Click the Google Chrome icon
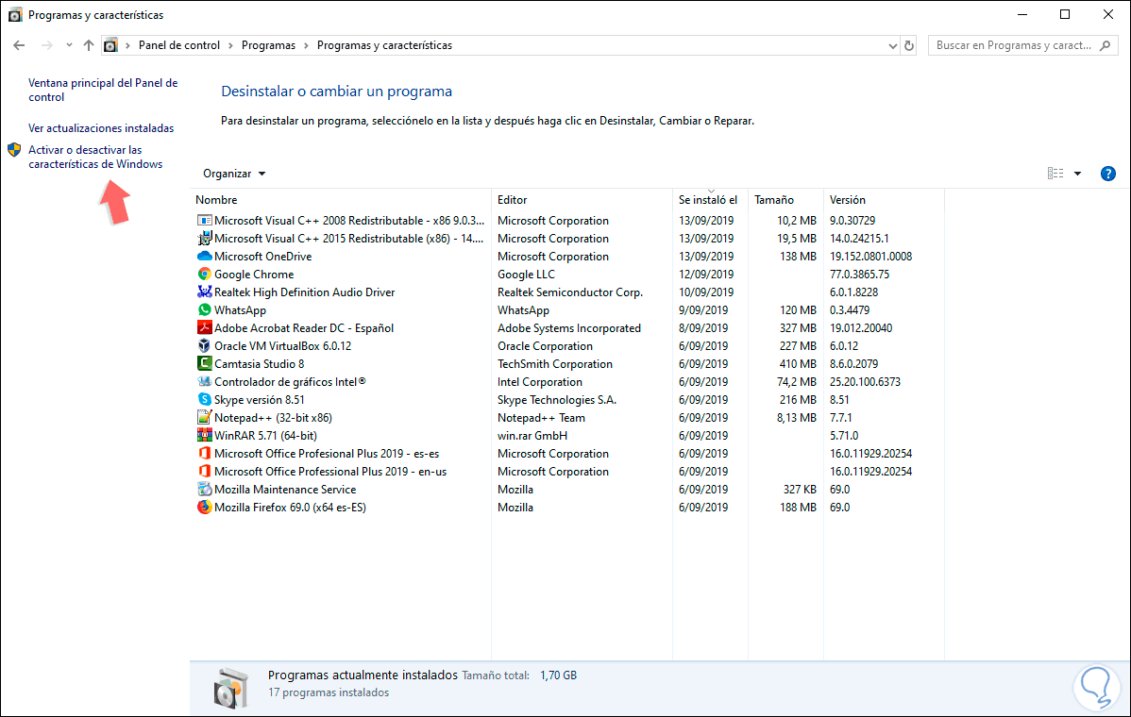This screenshot has height=717, width=1131. coord(205,275)
